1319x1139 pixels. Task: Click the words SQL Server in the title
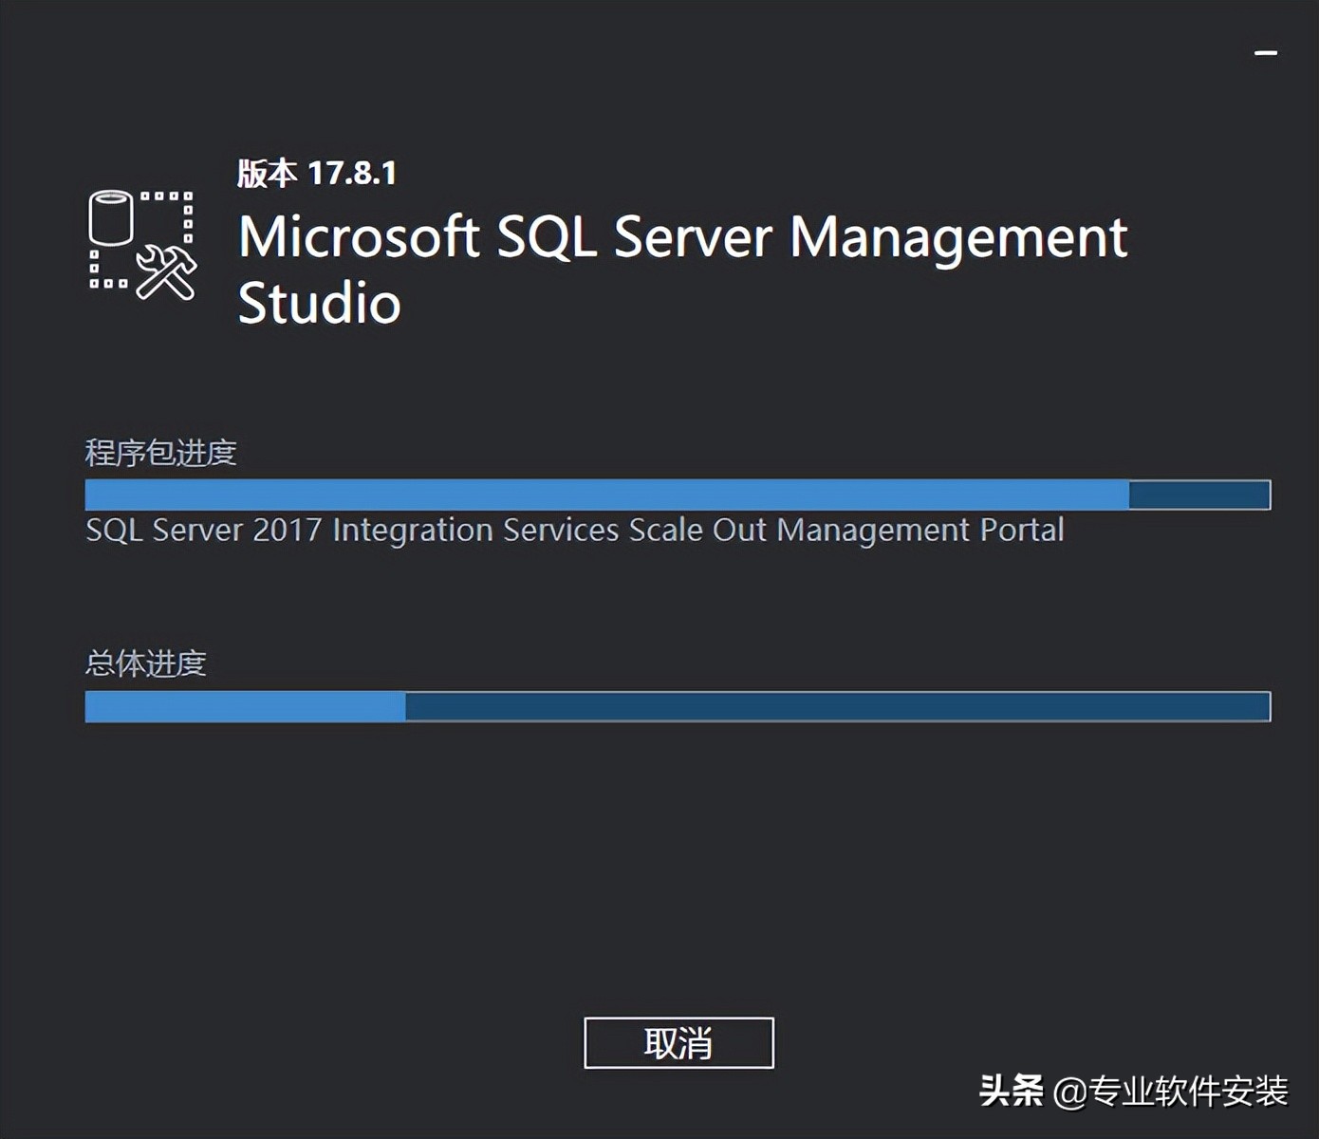[635, 236]
